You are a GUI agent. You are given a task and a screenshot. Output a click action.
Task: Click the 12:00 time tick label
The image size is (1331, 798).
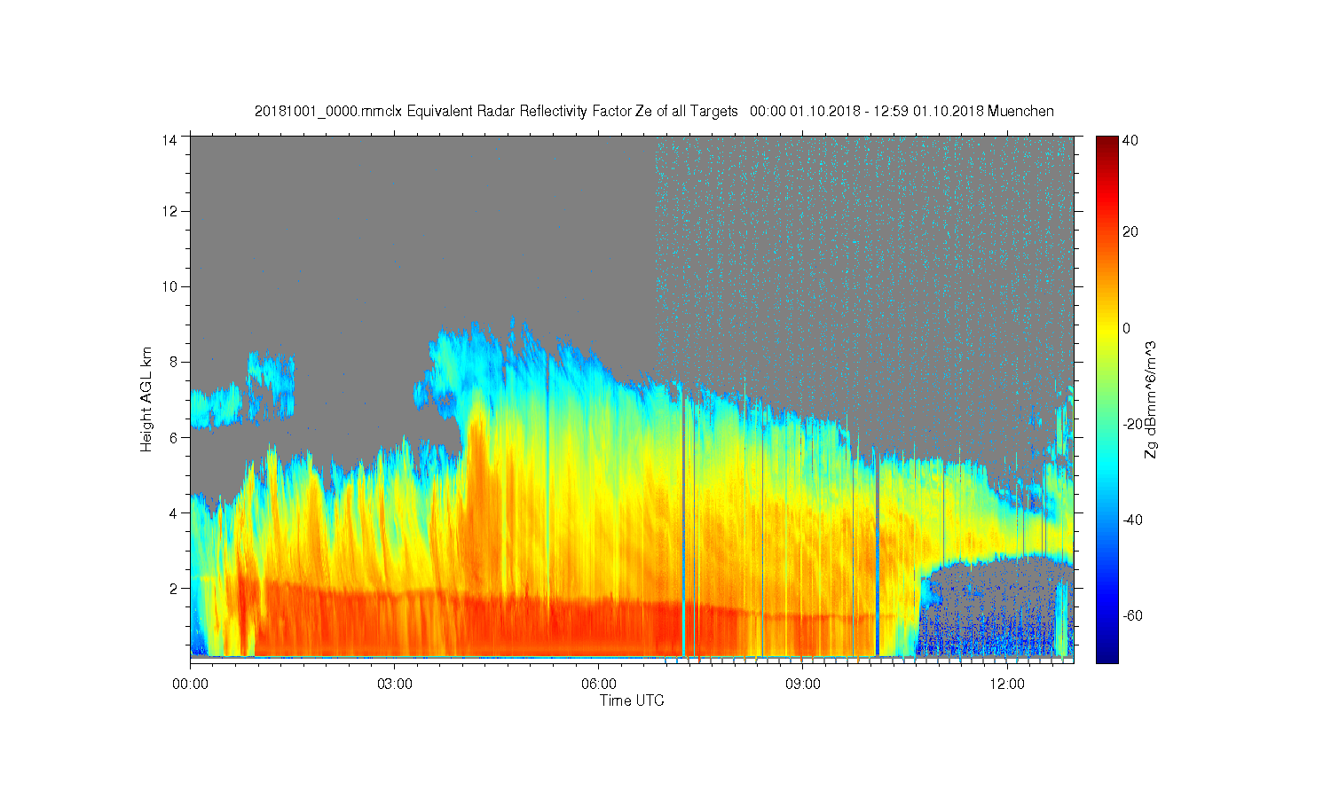click(x=1007, y=685)
